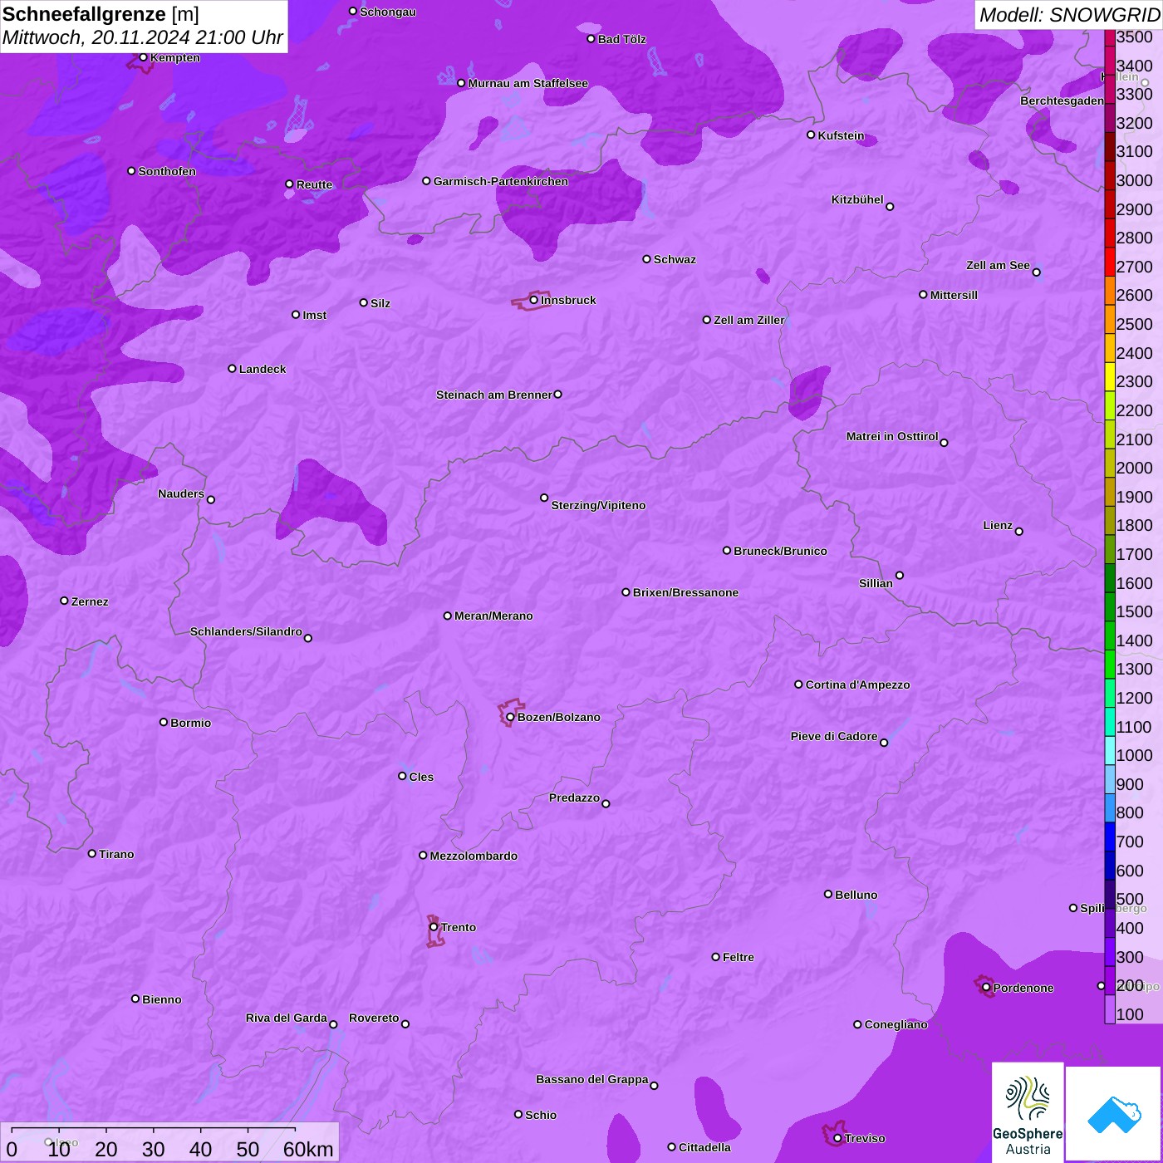Click the Tirano marker dot

pyautogui.click(x=92, y=853)
